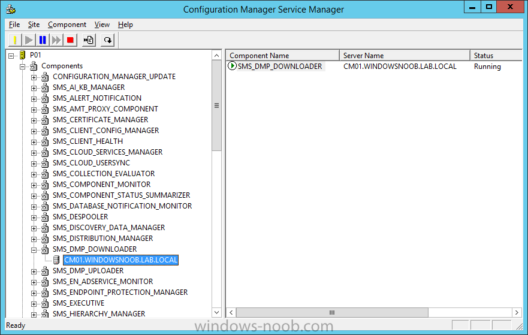Click the list horizontal scrollbar right arrow

tap(517, 312)
